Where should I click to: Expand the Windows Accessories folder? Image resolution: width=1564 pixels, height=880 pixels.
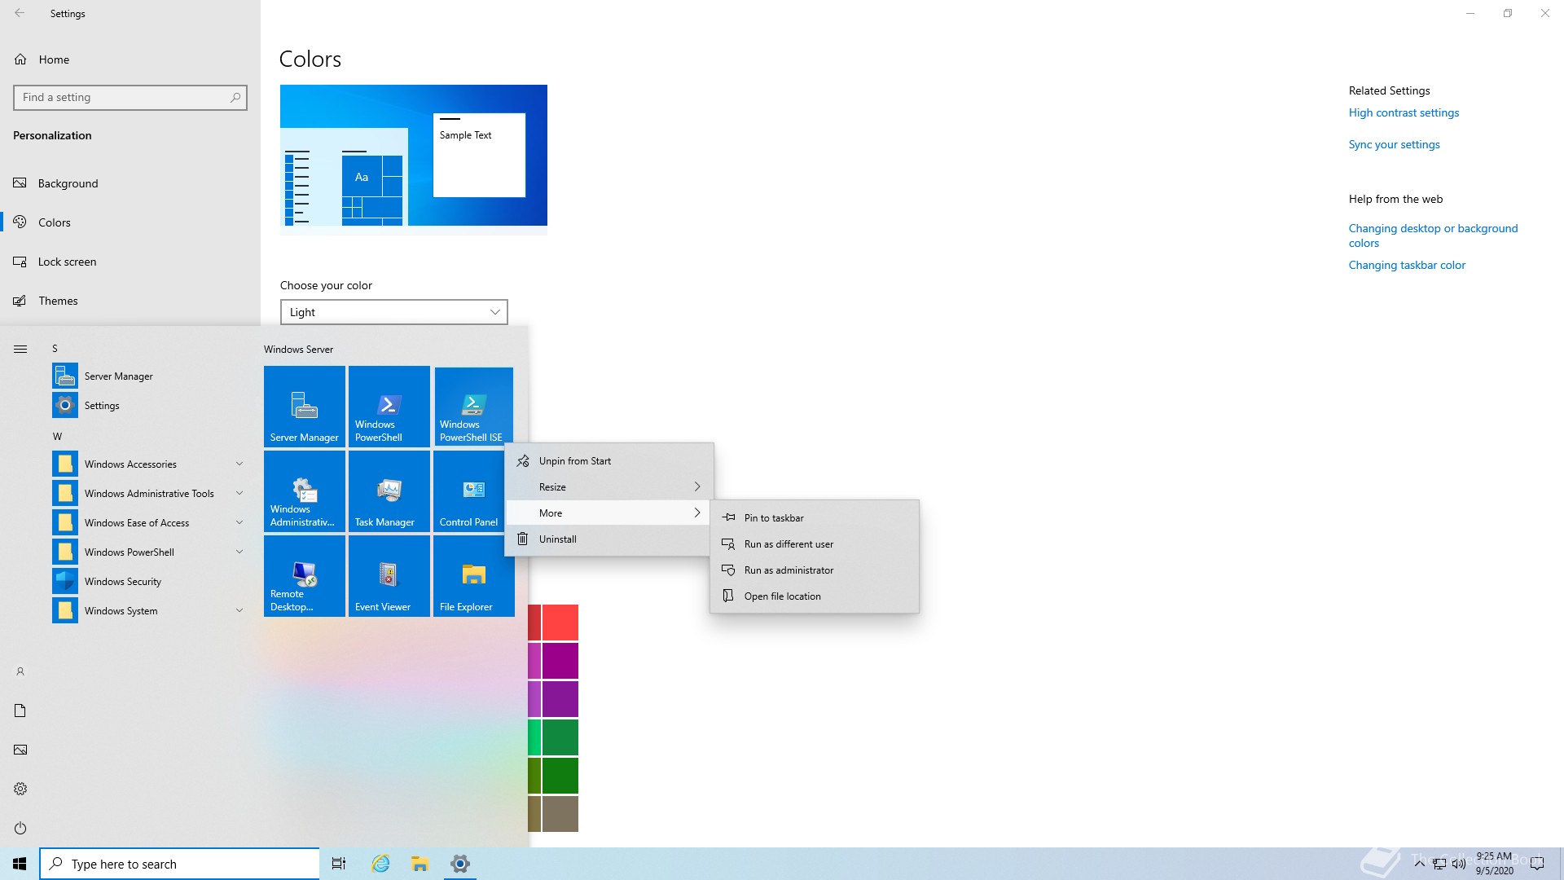(150, 464)
